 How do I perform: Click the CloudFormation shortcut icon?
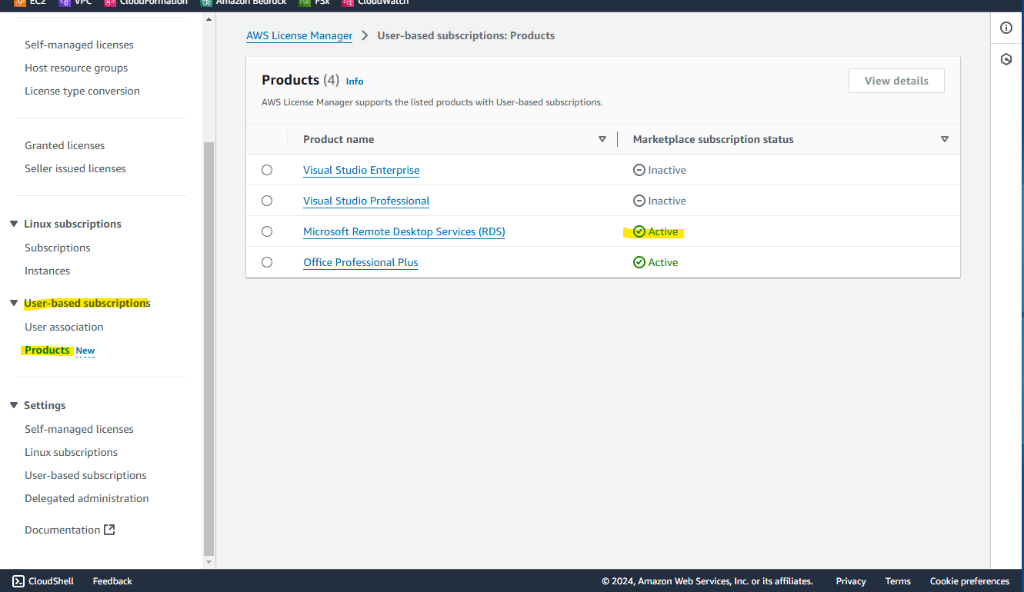[111, 2]
